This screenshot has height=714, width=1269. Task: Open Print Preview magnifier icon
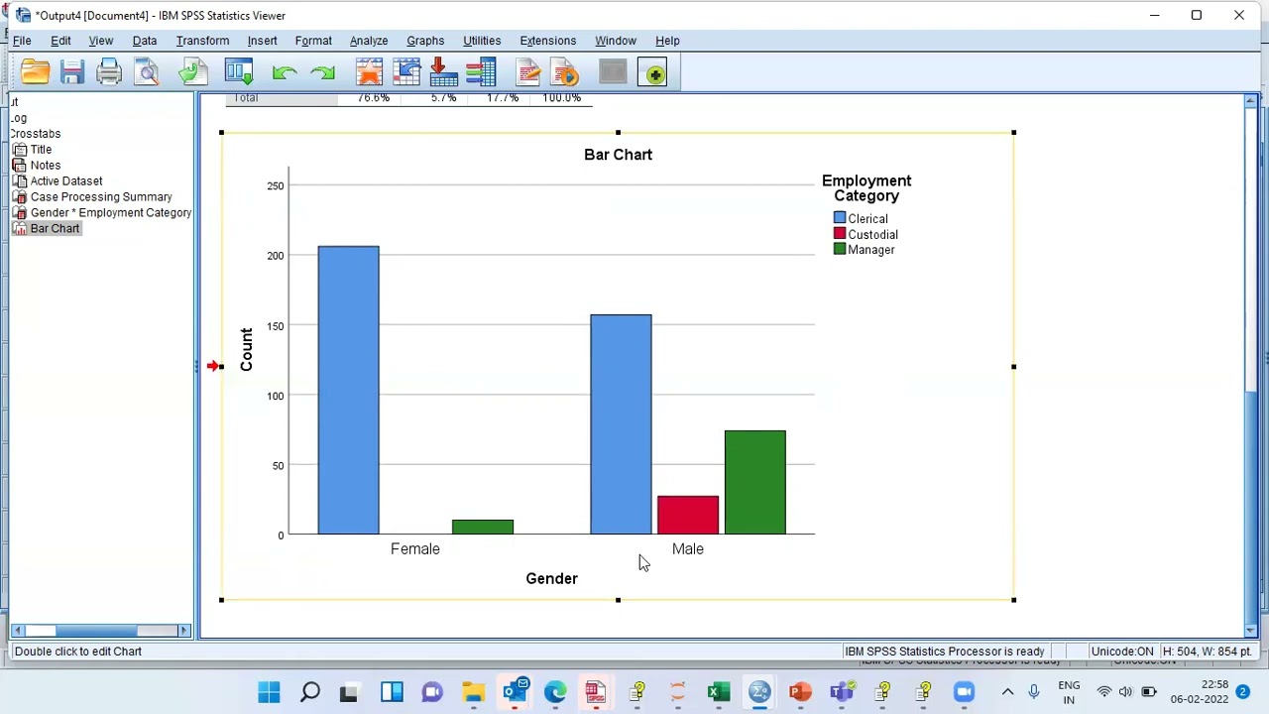tap(147, 72)
